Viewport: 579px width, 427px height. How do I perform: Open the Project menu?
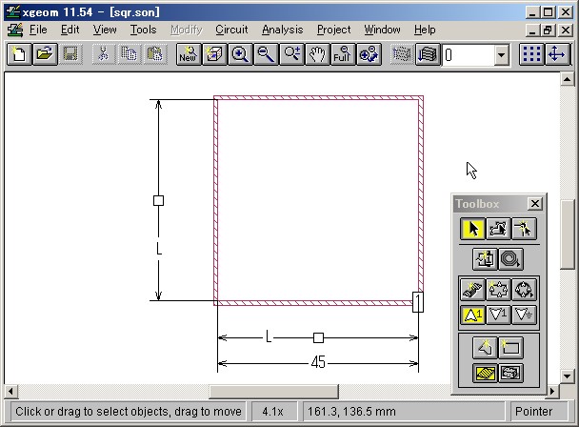[x=334, y=30]
